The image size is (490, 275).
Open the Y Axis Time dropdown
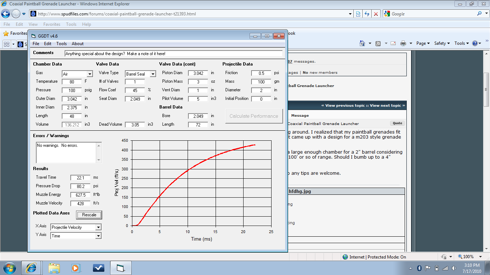point(98,236)
